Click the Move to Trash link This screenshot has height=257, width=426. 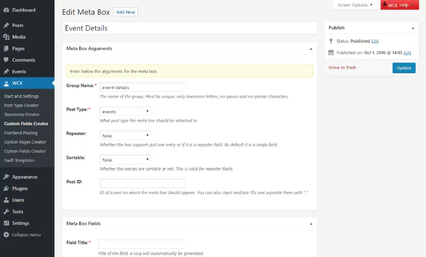pos(342,67)
